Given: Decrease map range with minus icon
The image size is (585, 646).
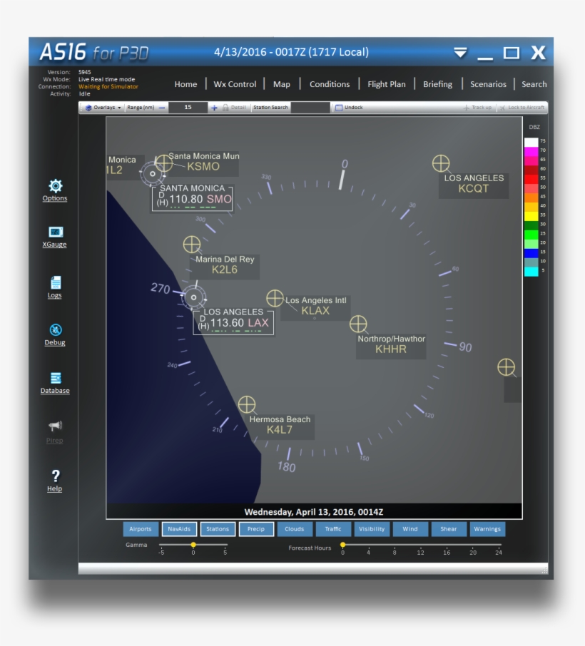Looking at the screenshot, I should [x=162, y=108].
